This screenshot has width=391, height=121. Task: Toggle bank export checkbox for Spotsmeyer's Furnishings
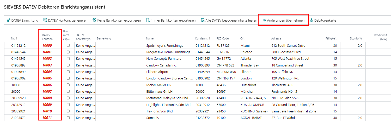pos(68,45)
